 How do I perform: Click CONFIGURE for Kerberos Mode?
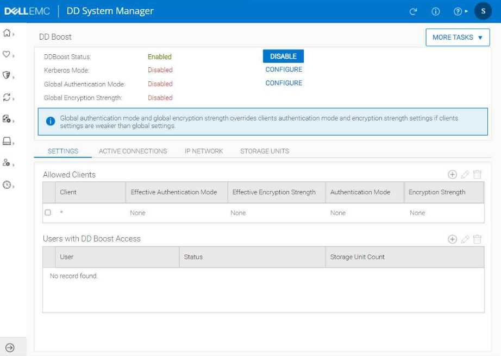[x=284, y=69]
